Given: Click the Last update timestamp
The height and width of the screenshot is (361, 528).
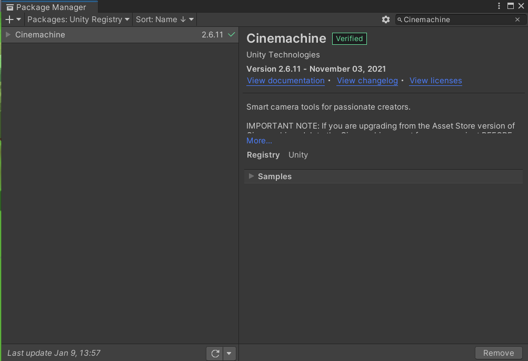Looking at the screenshot, I should click(x=54, y=353).
